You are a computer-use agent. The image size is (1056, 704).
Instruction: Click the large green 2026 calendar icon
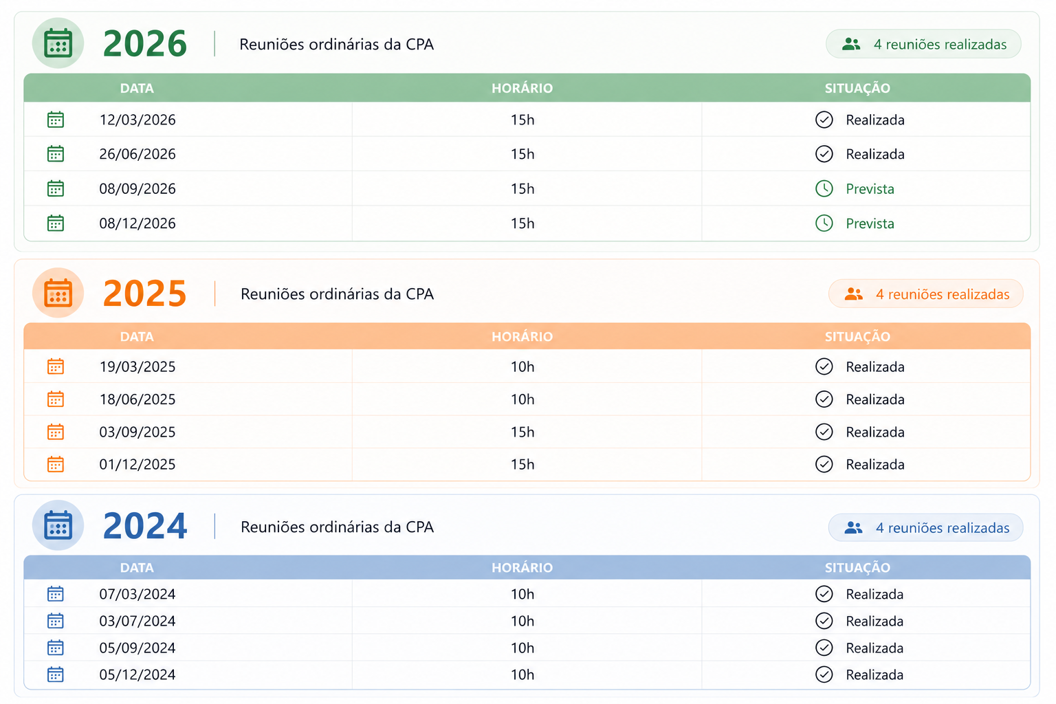pyautogui.click(x=58, y=43)
